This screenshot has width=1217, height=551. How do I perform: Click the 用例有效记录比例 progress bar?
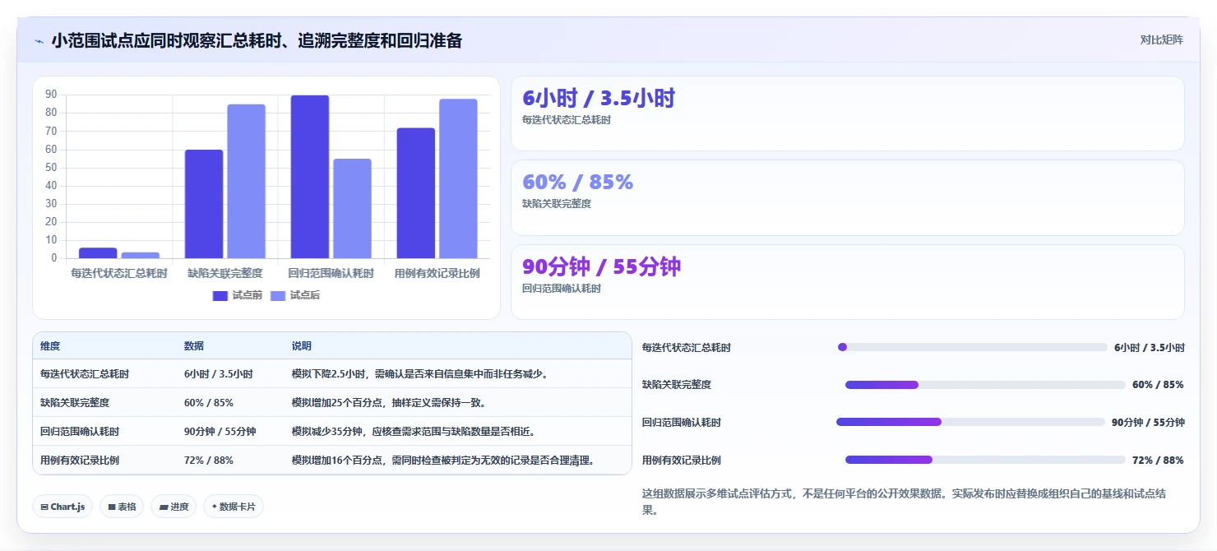tap(985, 460)
